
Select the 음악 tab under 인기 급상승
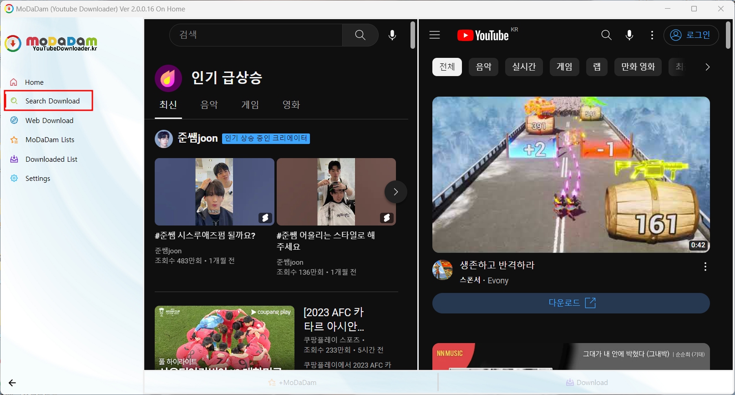(x=209, y=105)
